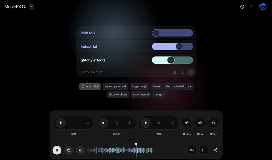The image size is (272, 160).
Task: Adjust the irish folk weight slider
Action: 172,33
